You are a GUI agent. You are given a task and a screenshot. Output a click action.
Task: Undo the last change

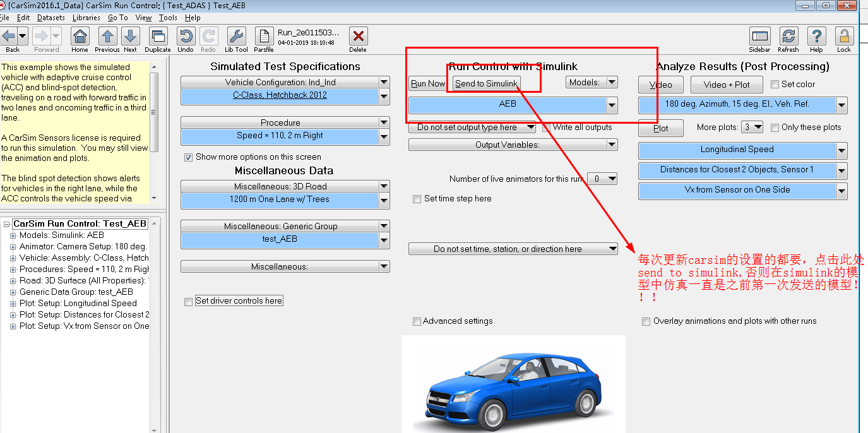pos(186,36)
